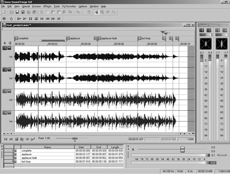Screen dimensions: 230x174
Task: Select the Pencil tool icon
Action: (108, 12)
